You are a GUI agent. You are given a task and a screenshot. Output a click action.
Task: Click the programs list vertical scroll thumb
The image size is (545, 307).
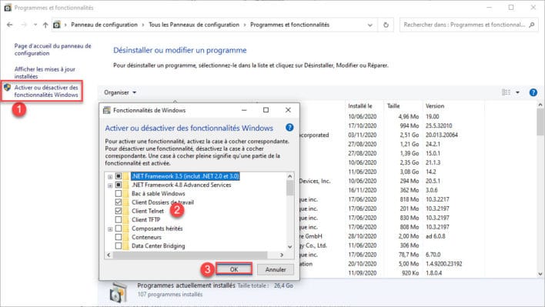(x=540, y=122)
